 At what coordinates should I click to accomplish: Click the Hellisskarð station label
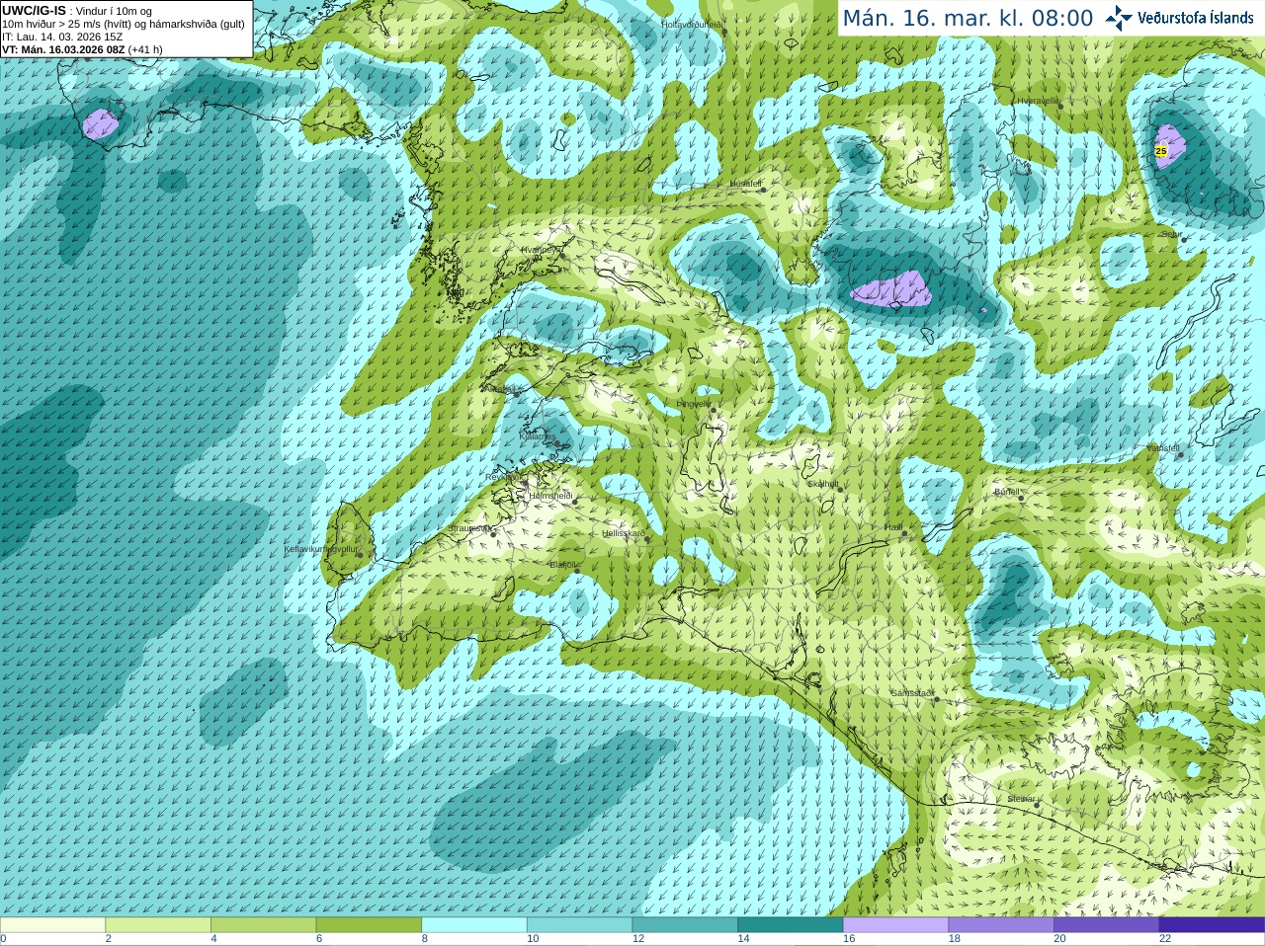click(x=623, y=533)
